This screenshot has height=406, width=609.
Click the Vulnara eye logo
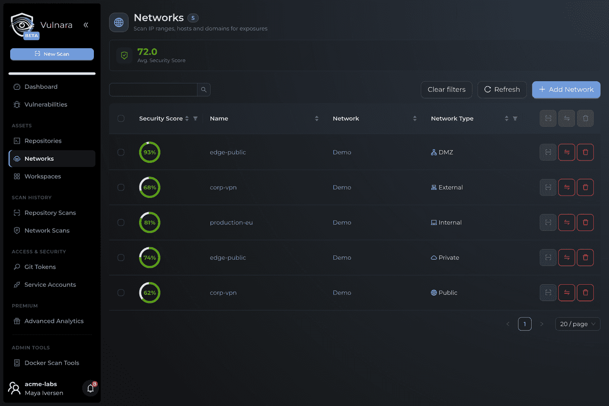pos(22,25)
